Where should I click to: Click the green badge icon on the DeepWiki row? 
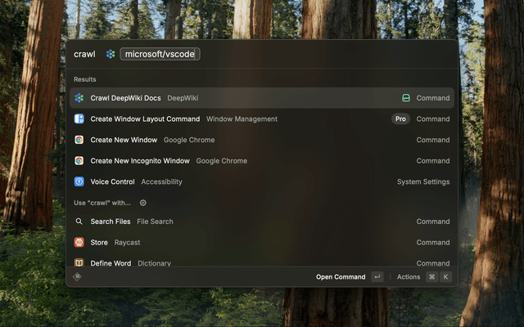point(405,98)
